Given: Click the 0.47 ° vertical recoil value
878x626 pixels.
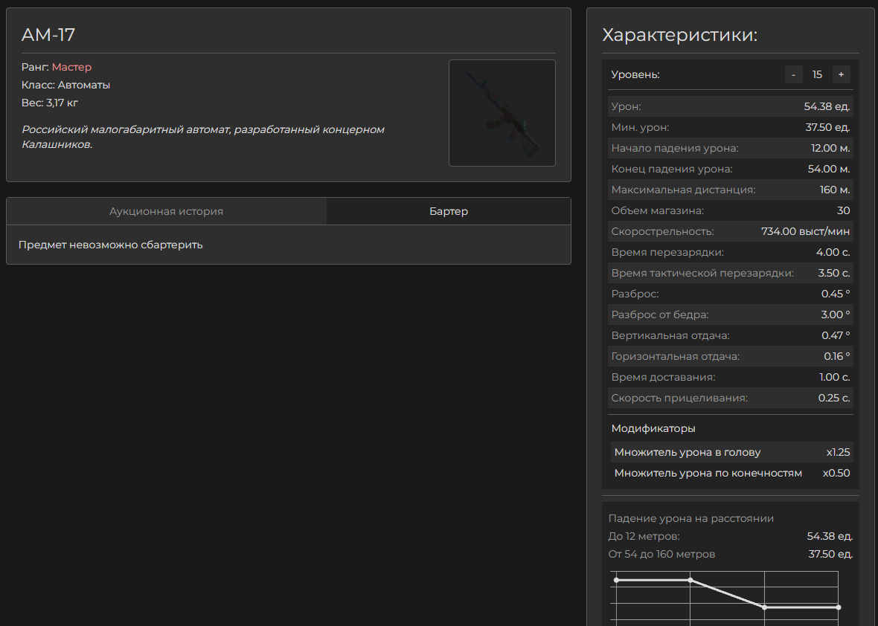Looking at the screenshot, I should coord(836,335).
